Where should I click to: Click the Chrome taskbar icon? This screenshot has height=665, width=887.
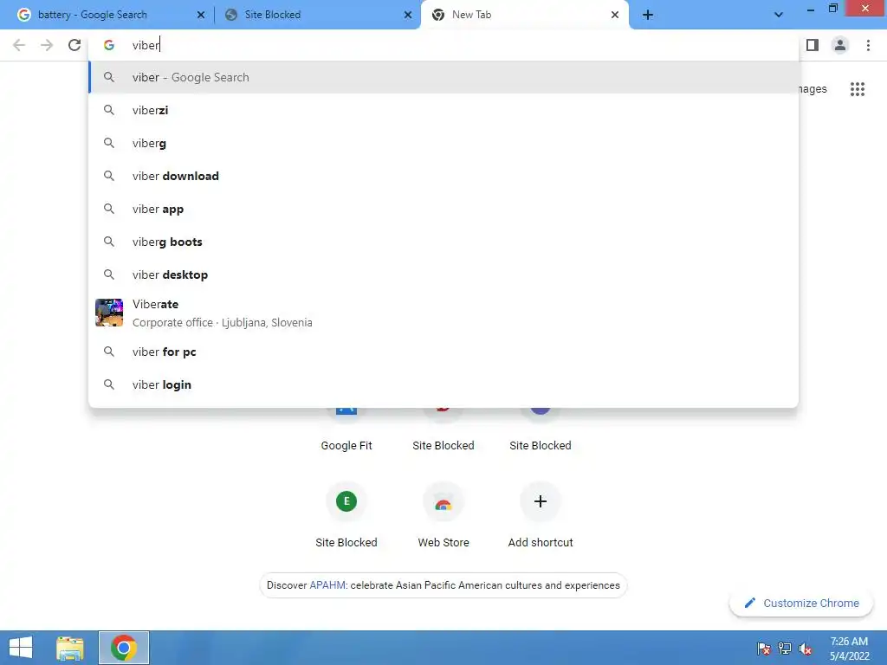pos(124,648)
